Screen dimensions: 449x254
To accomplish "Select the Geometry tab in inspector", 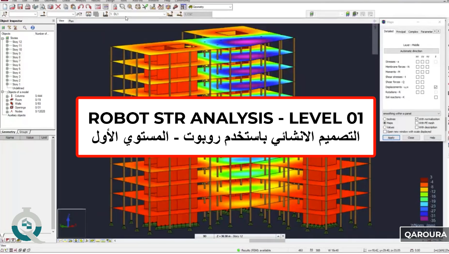I will (x=9, y=132).
